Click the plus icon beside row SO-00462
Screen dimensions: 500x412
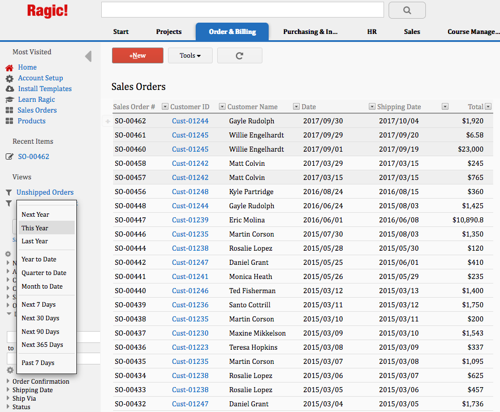(x=108, y=121)
